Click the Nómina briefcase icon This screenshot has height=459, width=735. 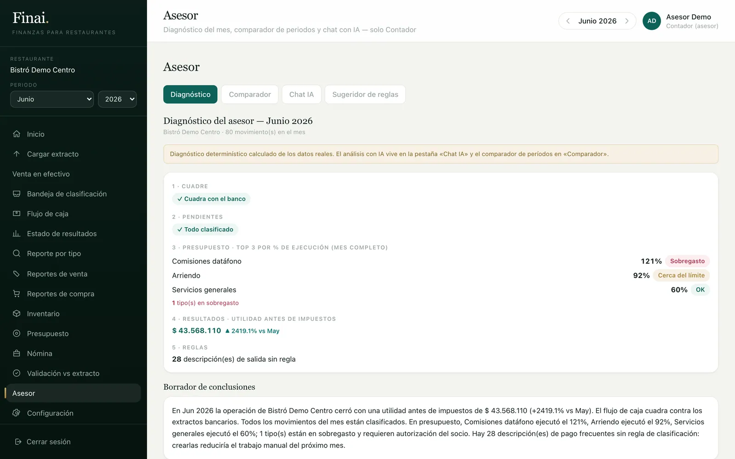[x=17, y=353]
